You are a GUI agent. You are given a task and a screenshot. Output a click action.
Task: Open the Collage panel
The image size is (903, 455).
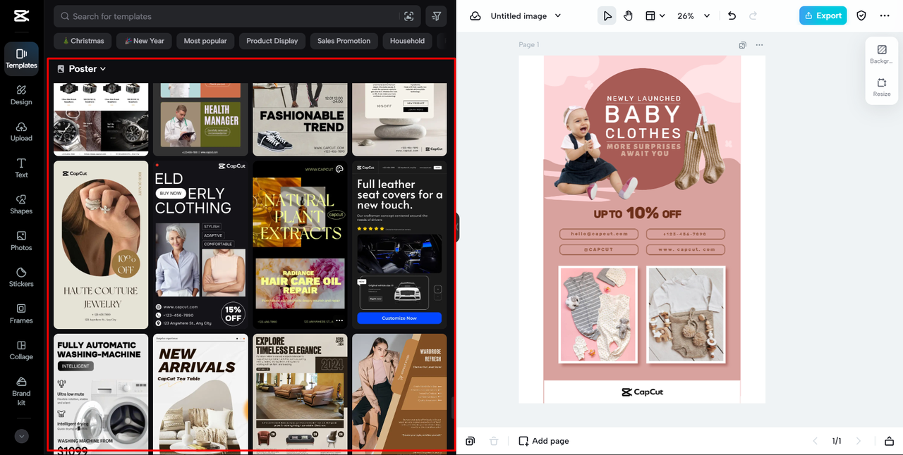(x=21, y=350)
